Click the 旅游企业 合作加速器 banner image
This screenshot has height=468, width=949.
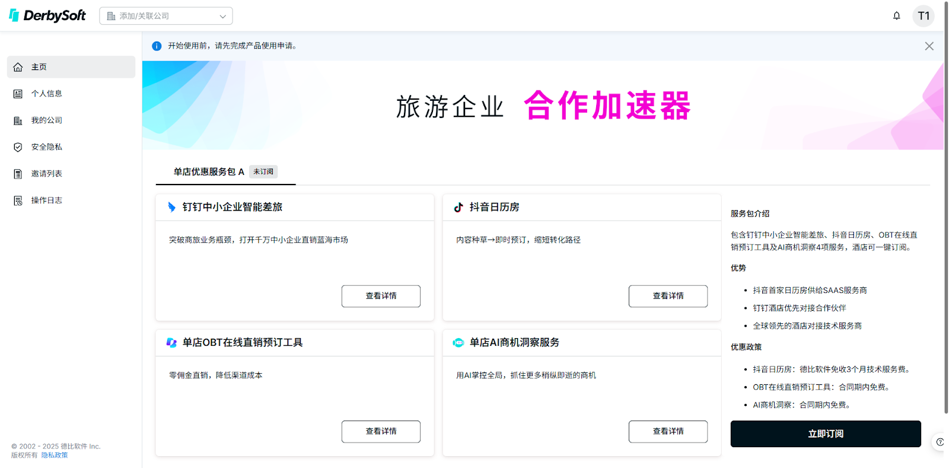pos(543,105)
